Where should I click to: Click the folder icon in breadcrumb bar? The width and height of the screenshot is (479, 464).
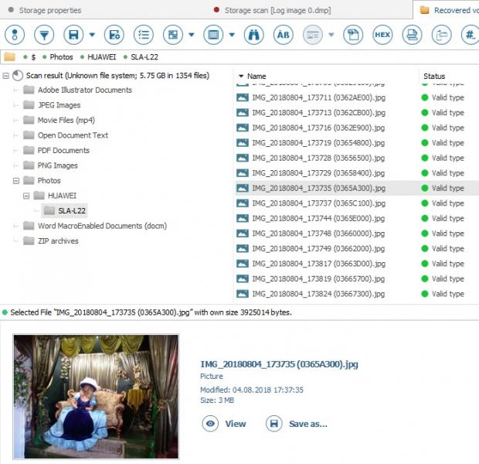click(x=10, y=57)
